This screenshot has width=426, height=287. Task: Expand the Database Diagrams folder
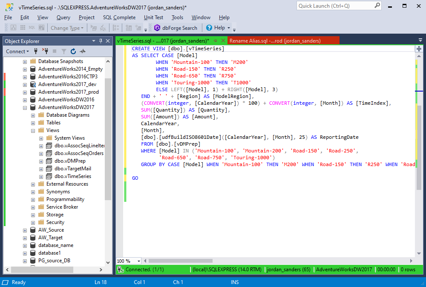coord(33,115)
